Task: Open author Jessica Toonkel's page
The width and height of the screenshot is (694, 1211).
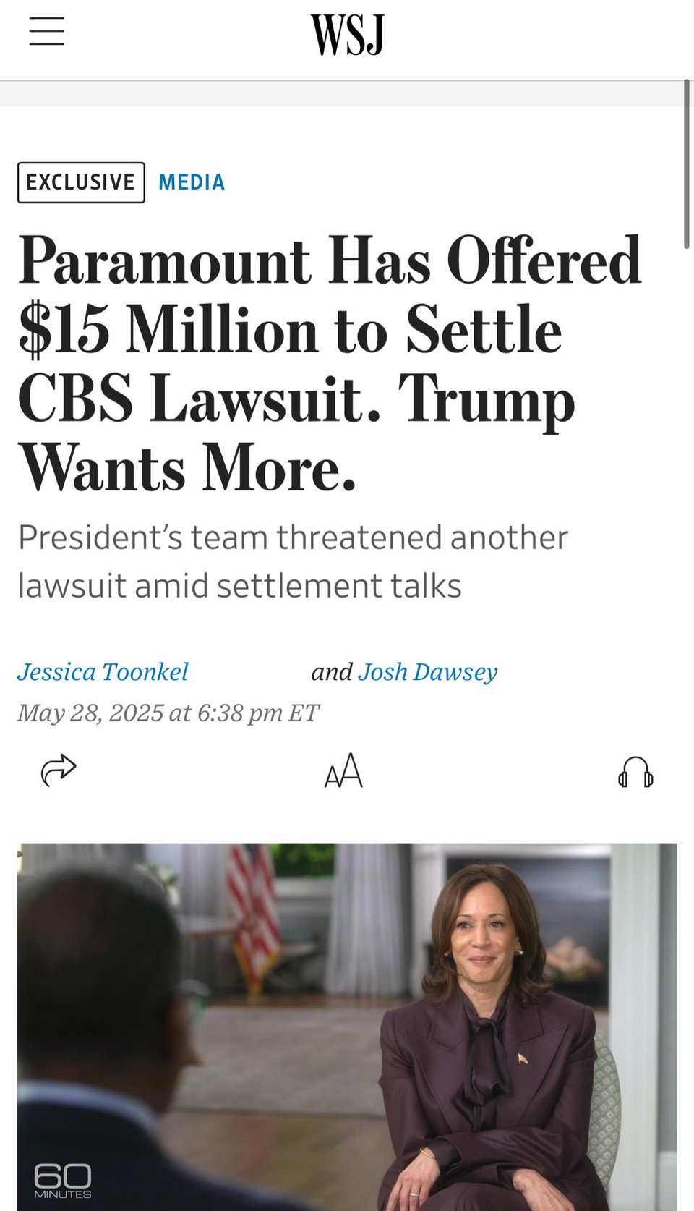Action: 103,672
